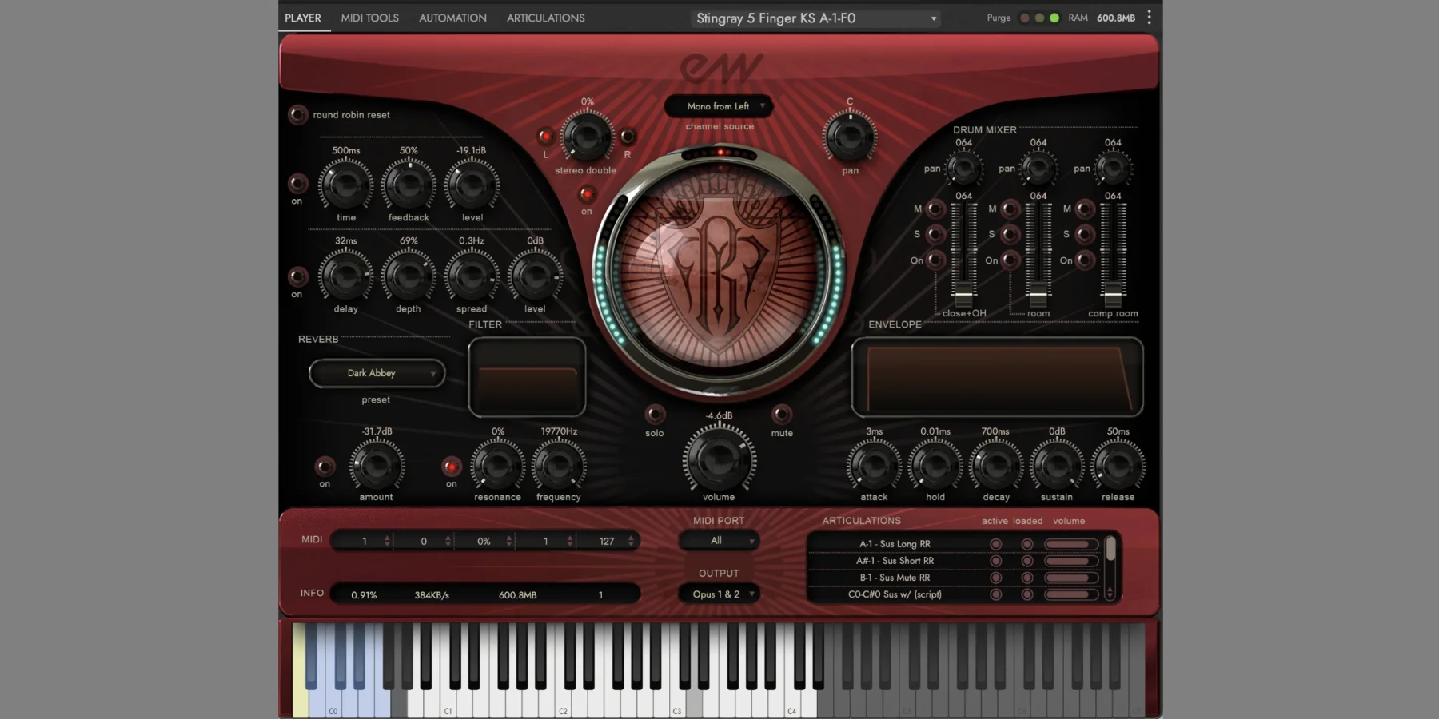The width and height of the screenshot is (1439, 719).
Task: Open the channel source Mono from Left dropdown
Action: (x=719, y=106)
